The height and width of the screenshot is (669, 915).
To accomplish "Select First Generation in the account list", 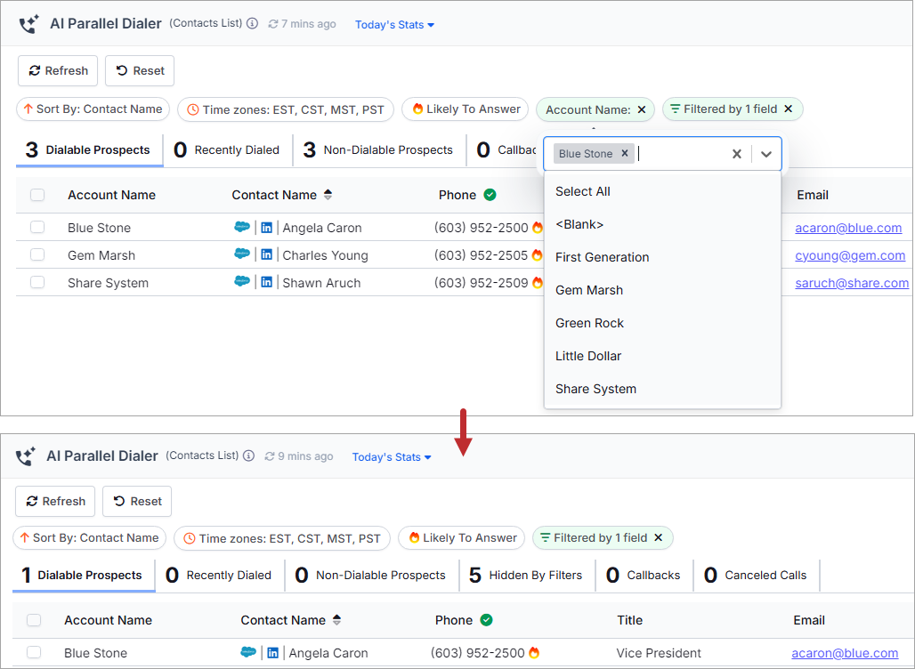I will pos(662,257).
